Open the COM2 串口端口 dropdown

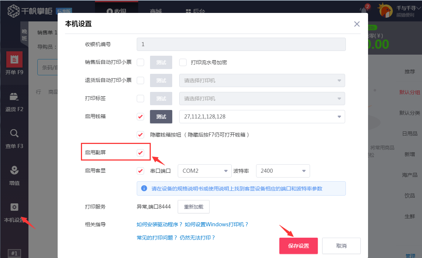coord(204,171)
